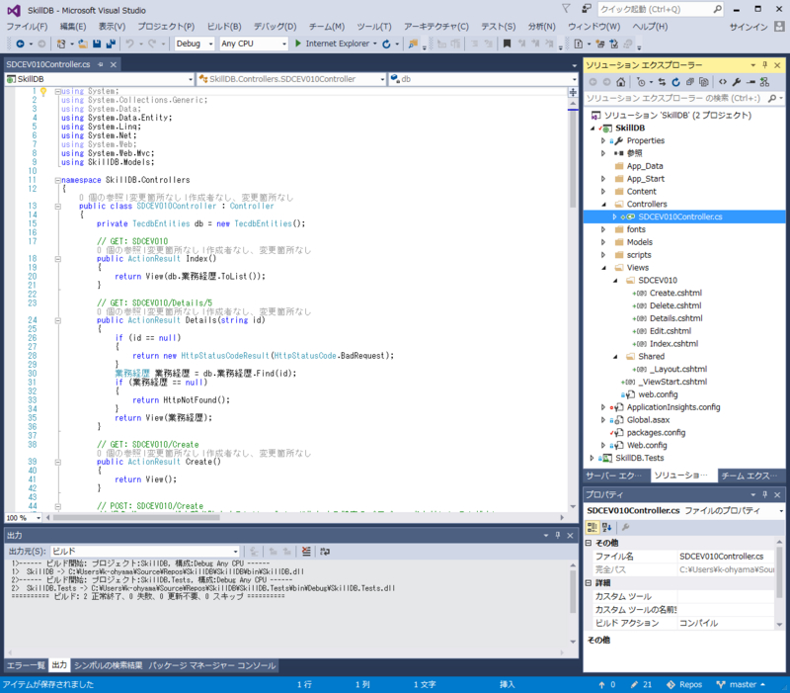Open the 出力元 ビルド dropdown
This screenshot has height=693, width=790.
tap(144, 552)
